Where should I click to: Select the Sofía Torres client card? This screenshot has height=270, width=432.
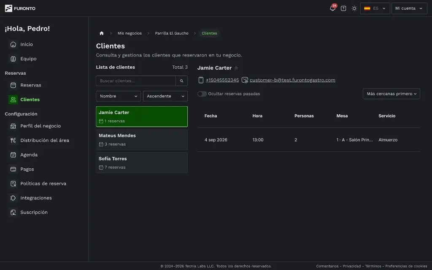pos(142,163)
